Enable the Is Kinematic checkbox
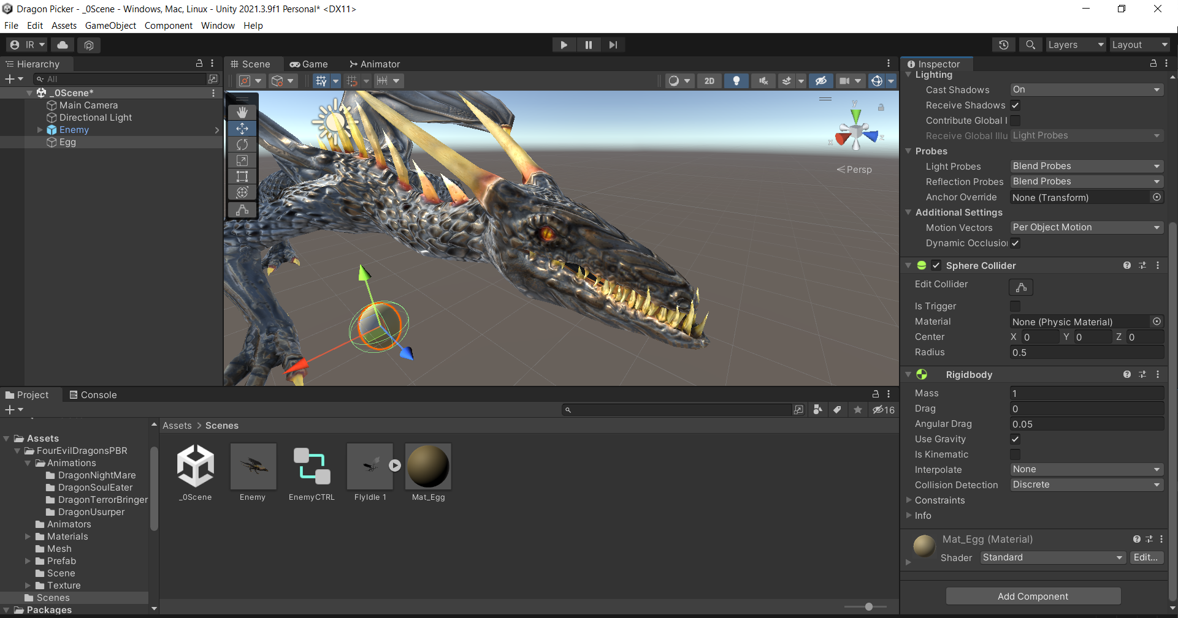 point(1015,454)
